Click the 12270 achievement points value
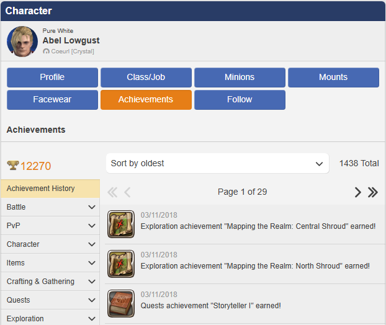This screenshot has height=325, width=386. click(36, 166)
